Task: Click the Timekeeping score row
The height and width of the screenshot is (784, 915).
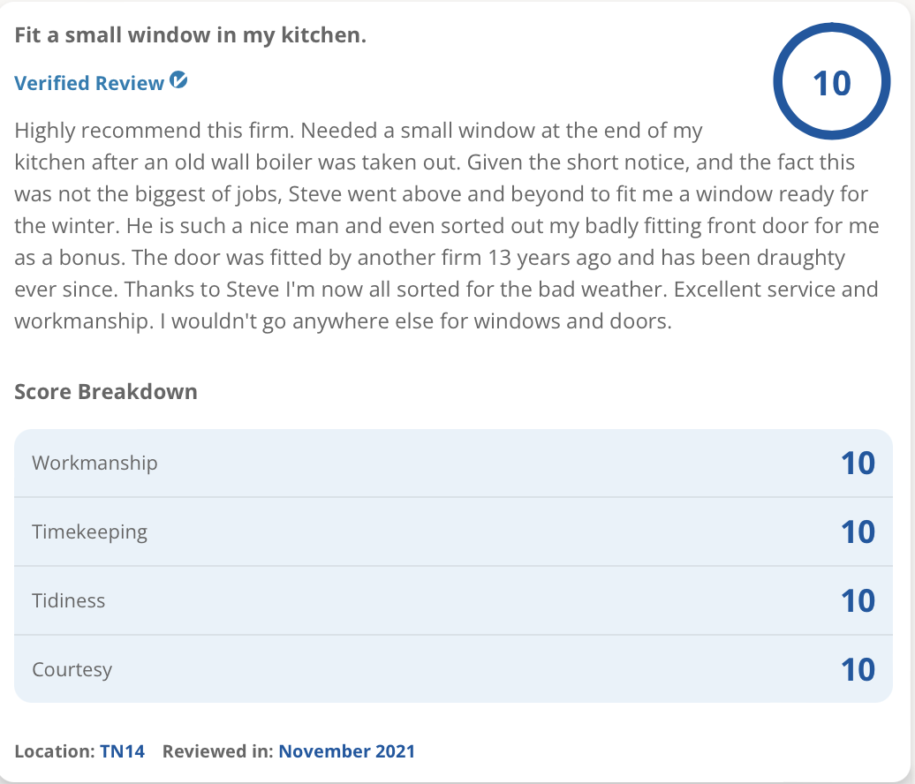Action: [453, 532]
